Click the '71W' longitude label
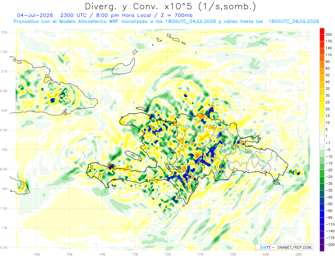Image resolution: width=335 pixels, height=258 pixels. click(200, 254)
